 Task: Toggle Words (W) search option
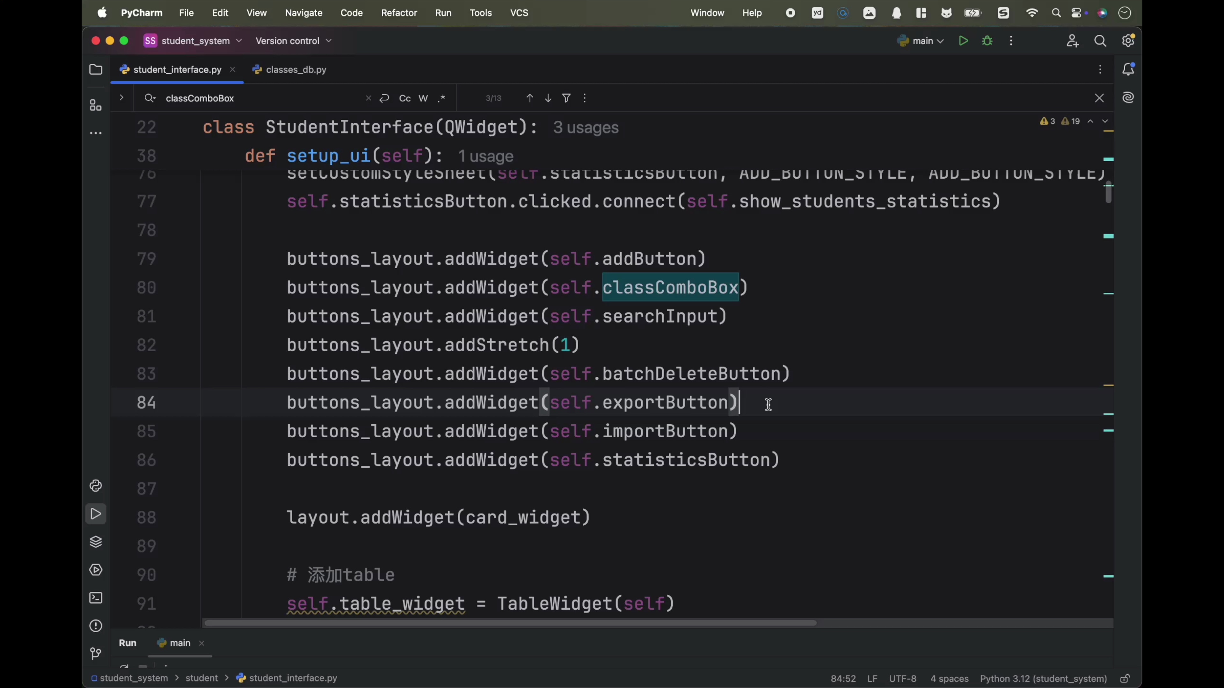[x=423, y=98]
